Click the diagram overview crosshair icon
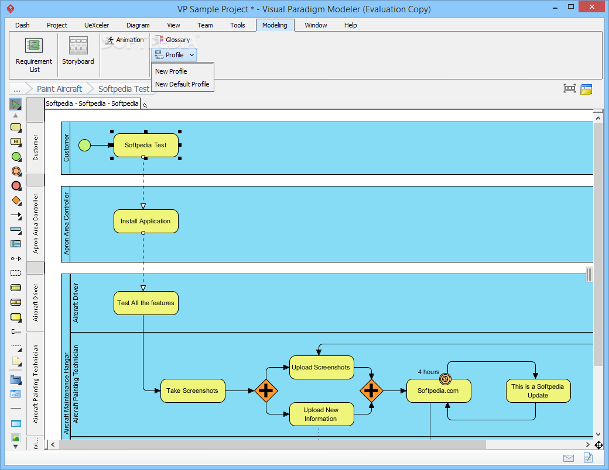Image resolution: width=609 pixels, height=470 pixels. [598, 445]
